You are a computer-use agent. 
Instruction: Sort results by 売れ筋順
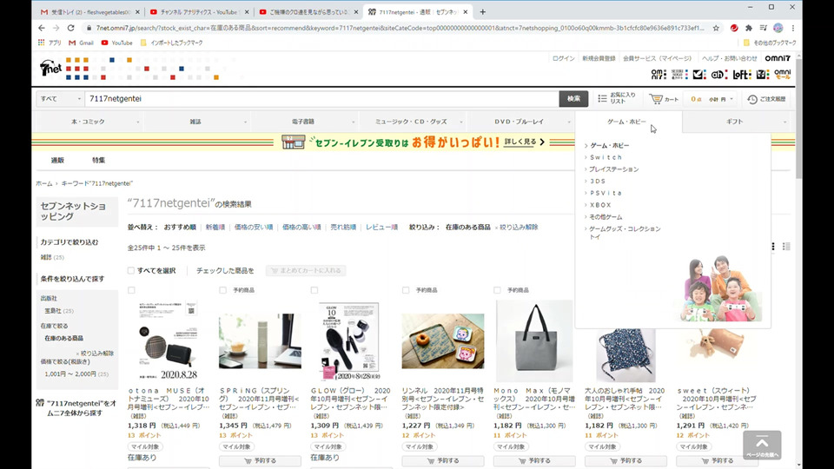coord(344,227)
